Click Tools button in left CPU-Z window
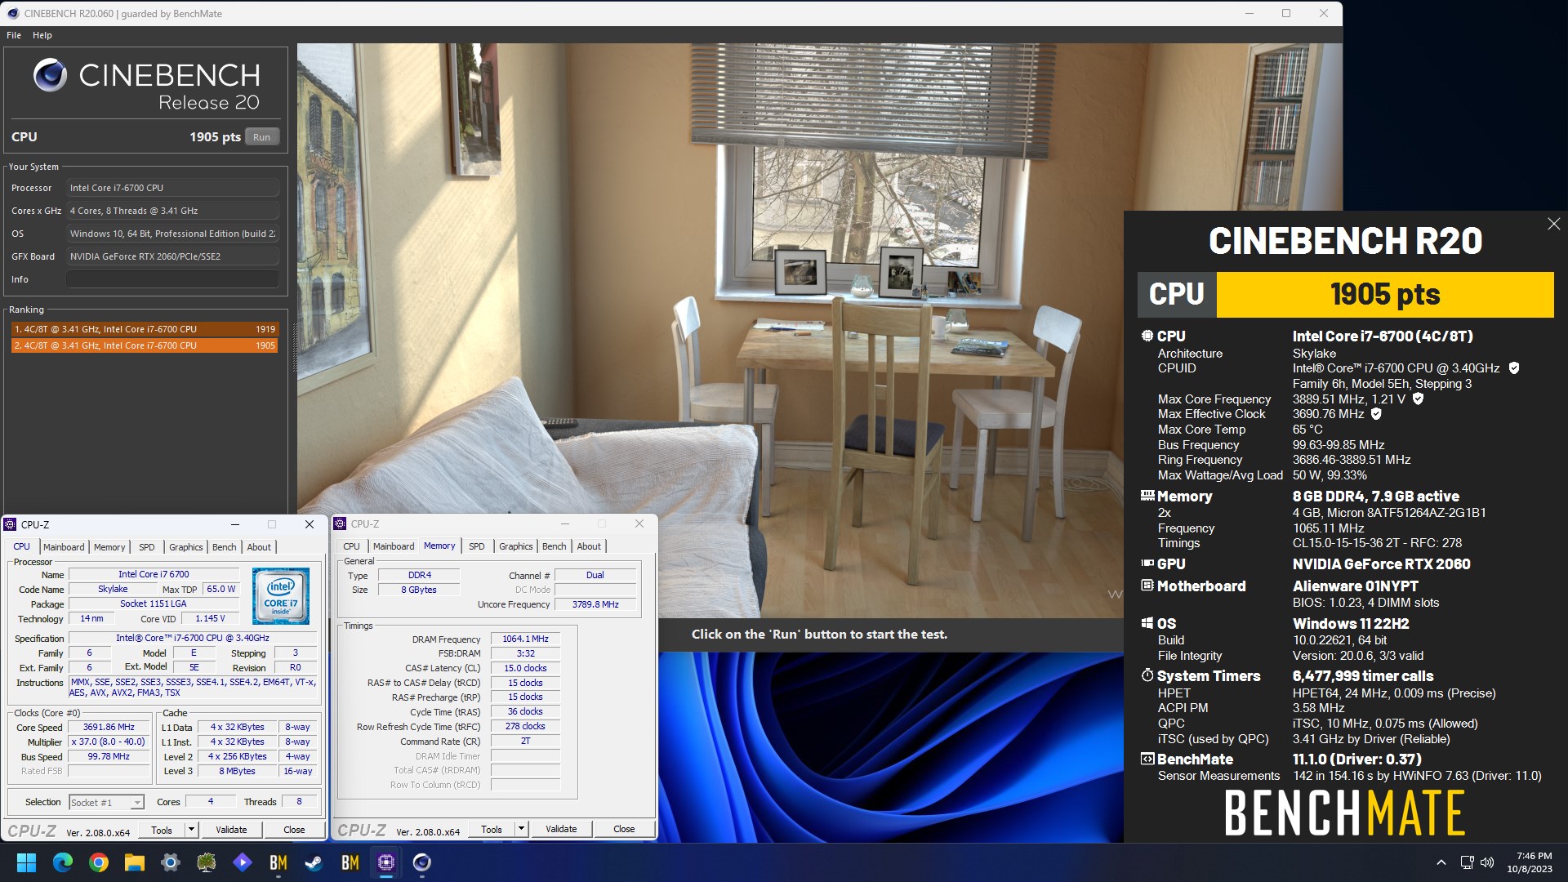Screen dimensions: 1568x882 coord(162,830)
